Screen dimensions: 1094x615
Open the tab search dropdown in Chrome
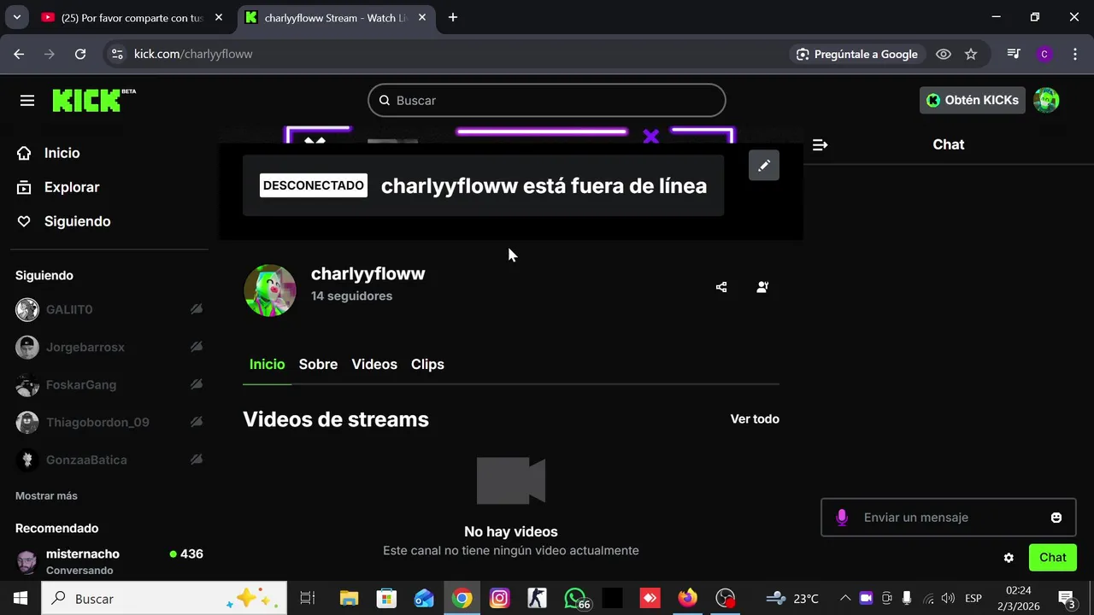pyautogui.click(x=16, y=17)
